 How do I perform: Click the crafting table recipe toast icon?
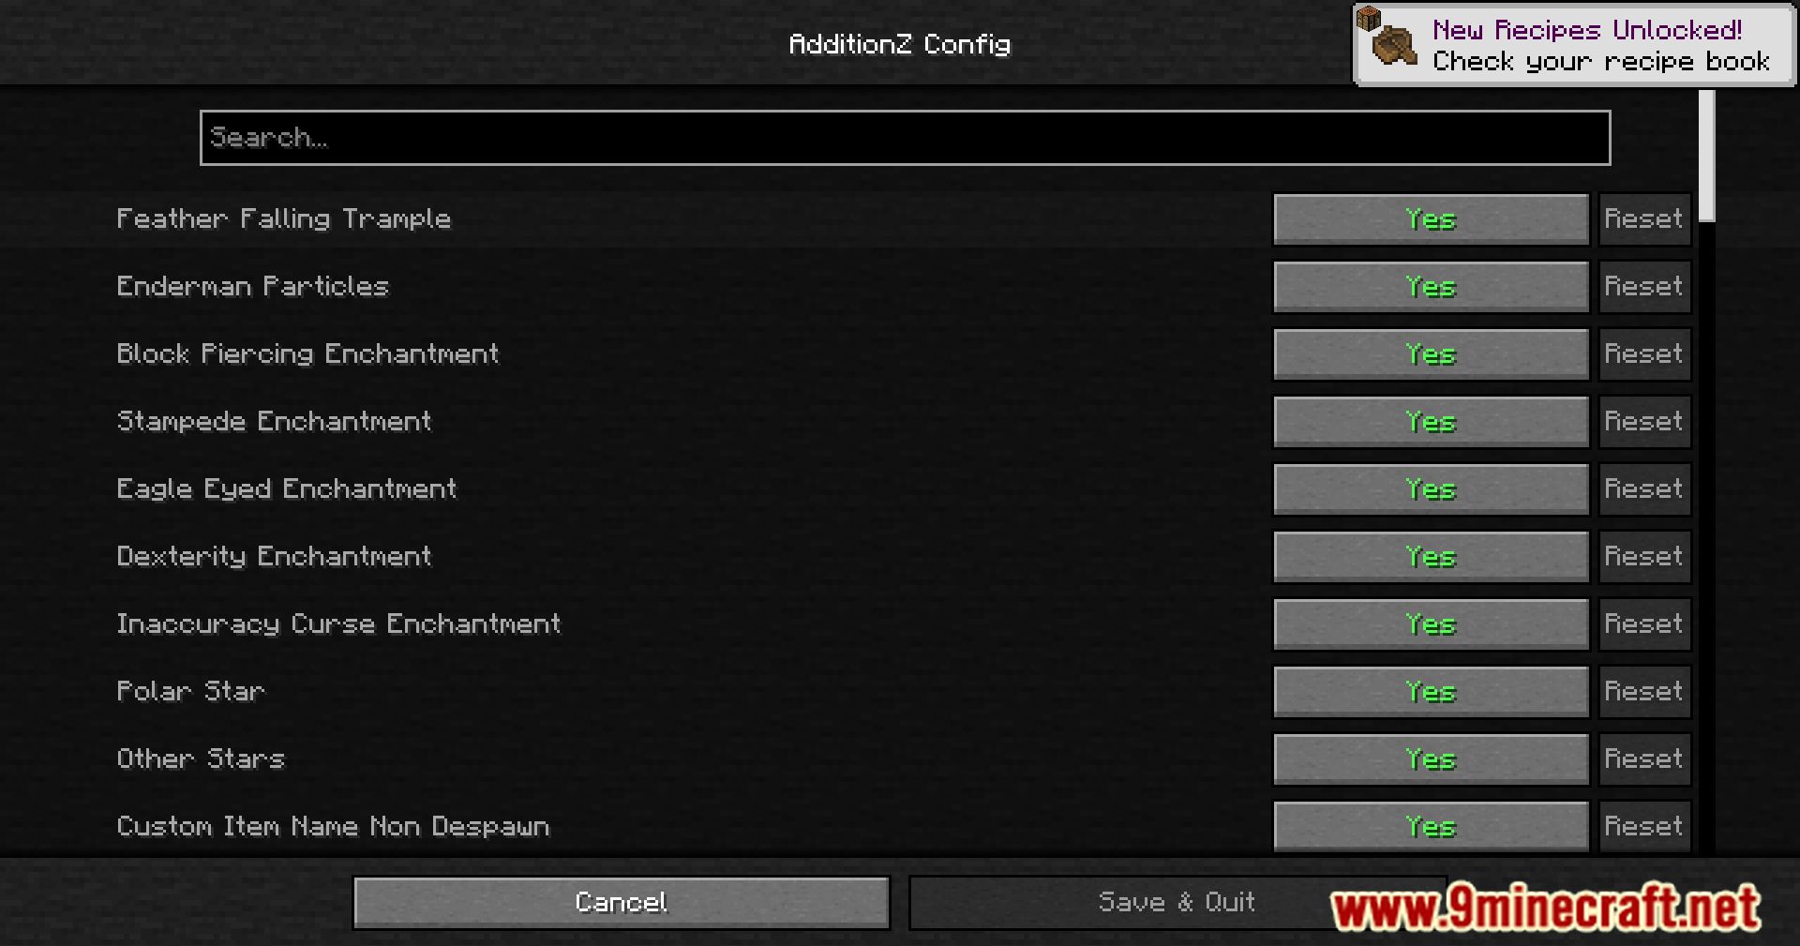(1387, 36)
